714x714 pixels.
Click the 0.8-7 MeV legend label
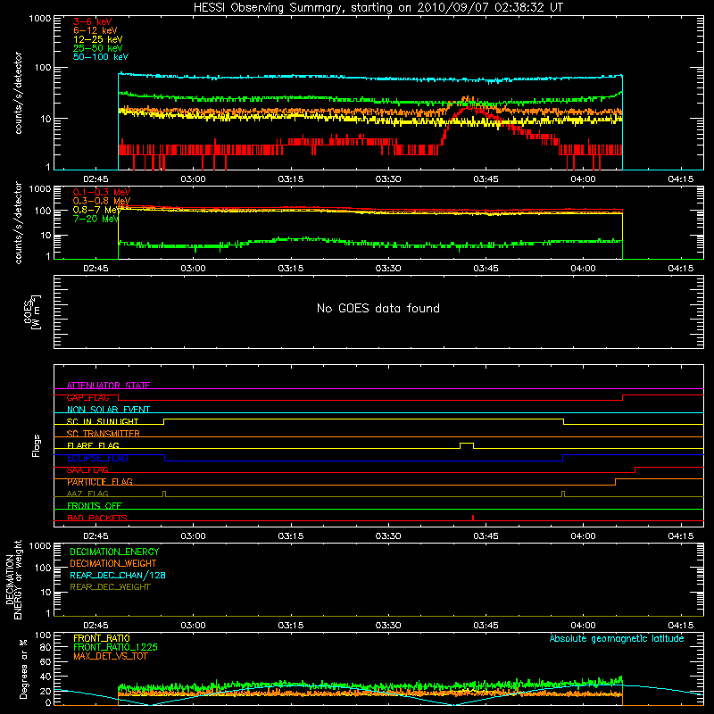tap(96, 210)
